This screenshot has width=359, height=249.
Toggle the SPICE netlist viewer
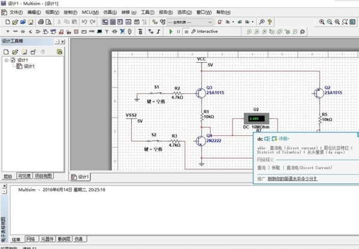(x=120, y=22)
